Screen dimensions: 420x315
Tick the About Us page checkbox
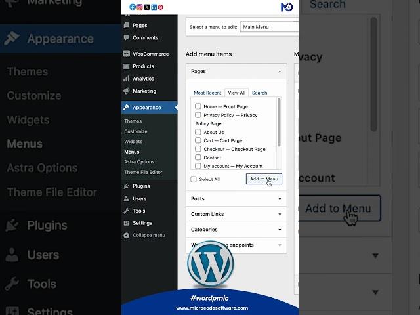pyautogui.click(x=198, y=132)
